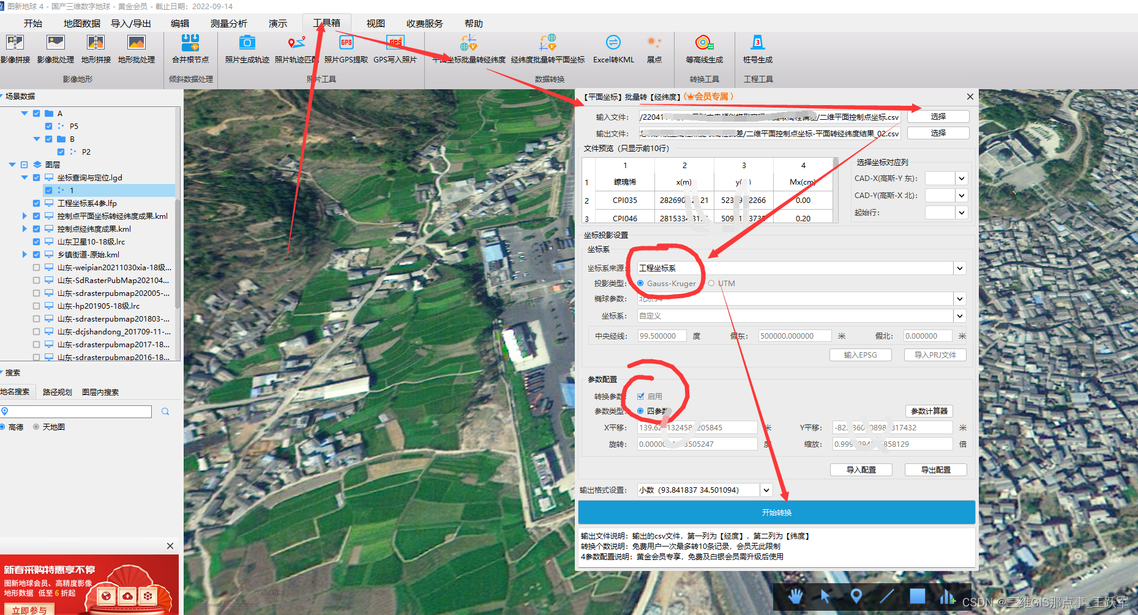Select the line drawing tool in bottom toolbar

(887, 596)
